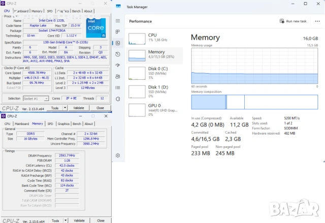Viewport: 325px width, 223px height.
Task: Click Run new task
Action: pos(293,21)
